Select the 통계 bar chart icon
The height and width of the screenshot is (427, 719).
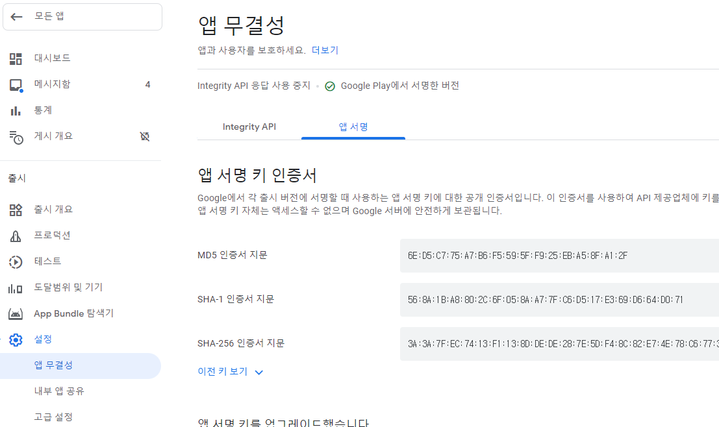16,111
